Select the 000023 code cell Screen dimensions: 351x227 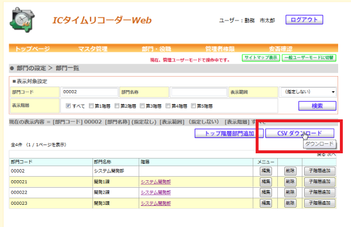[51, 203]
